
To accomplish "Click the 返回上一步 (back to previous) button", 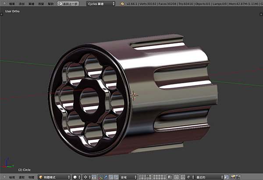I will 68,4.
